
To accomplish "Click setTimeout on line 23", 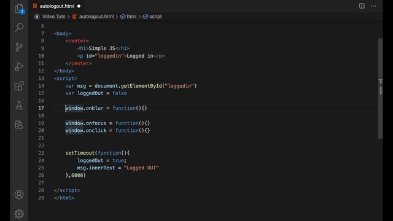I will click(x=80, y=153).
